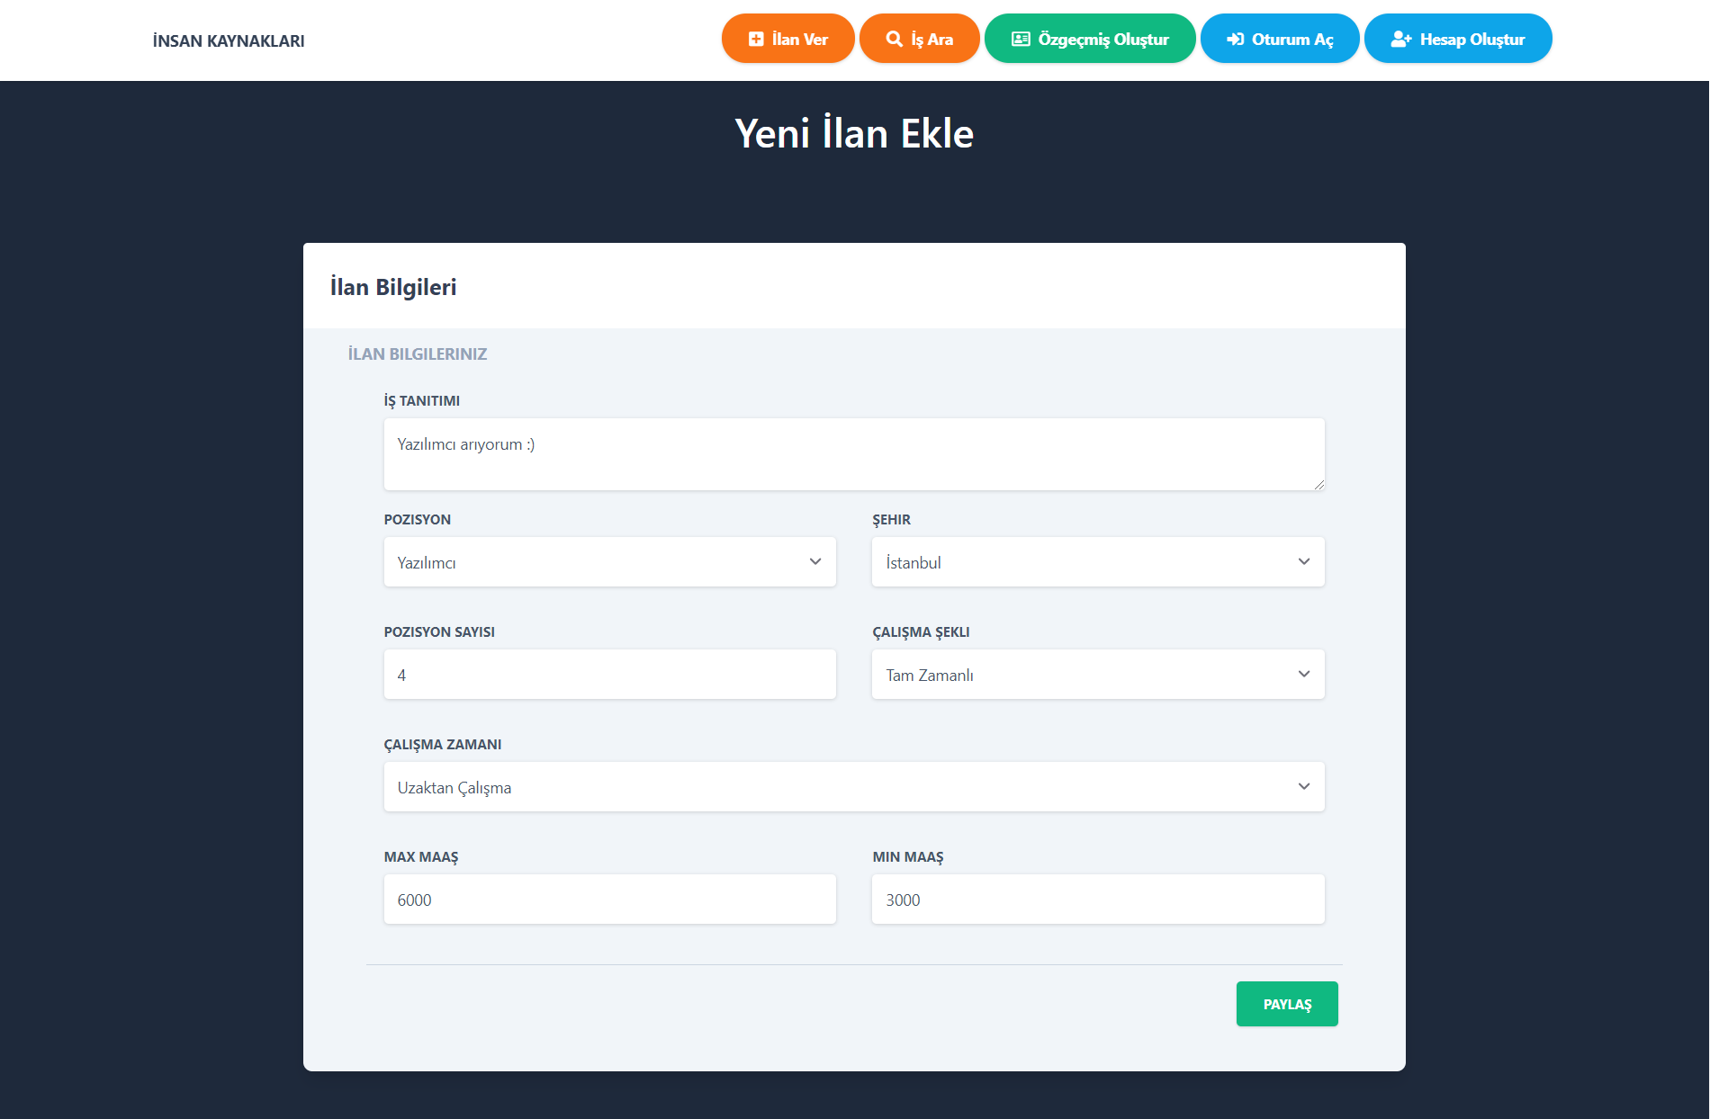Click the person-plus icon on Hesap Oluştur

[x=1400, y=39]
